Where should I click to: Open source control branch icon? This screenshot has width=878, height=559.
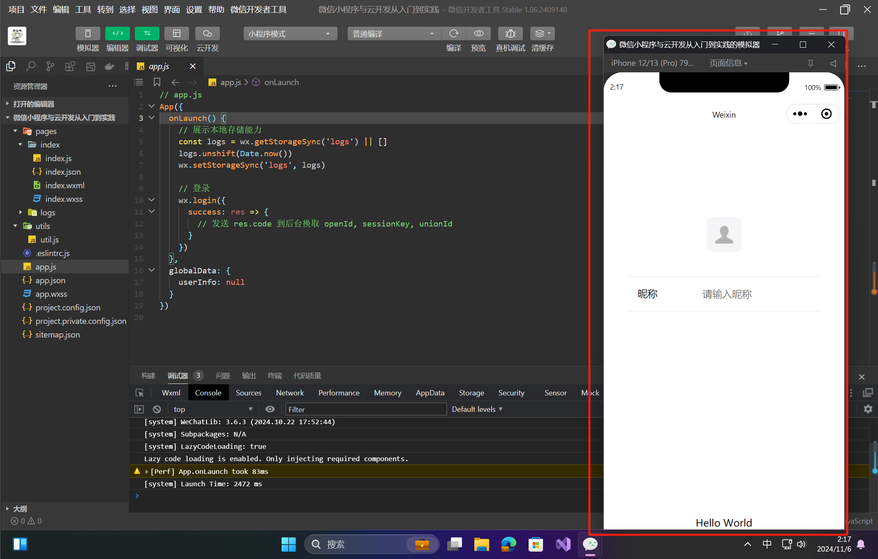point(50,66)
